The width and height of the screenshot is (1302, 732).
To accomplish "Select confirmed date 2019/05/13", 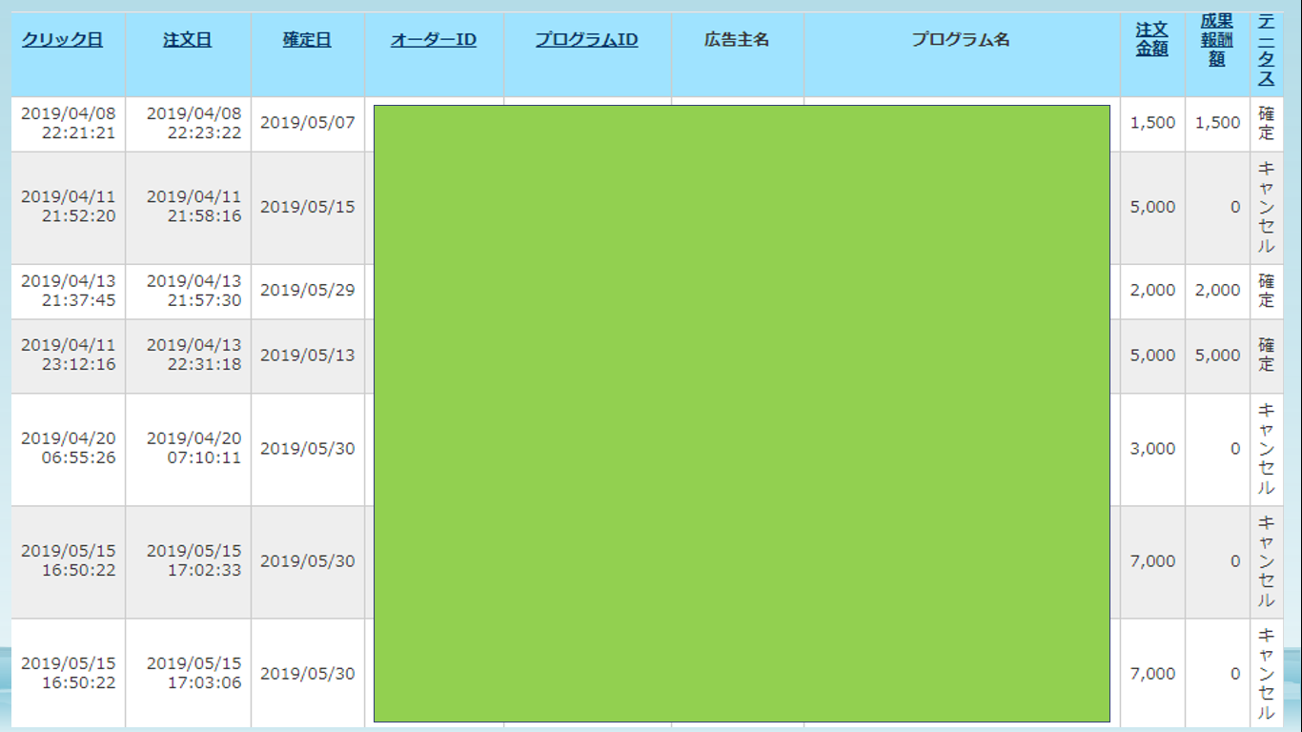I will tap(307, 356).
